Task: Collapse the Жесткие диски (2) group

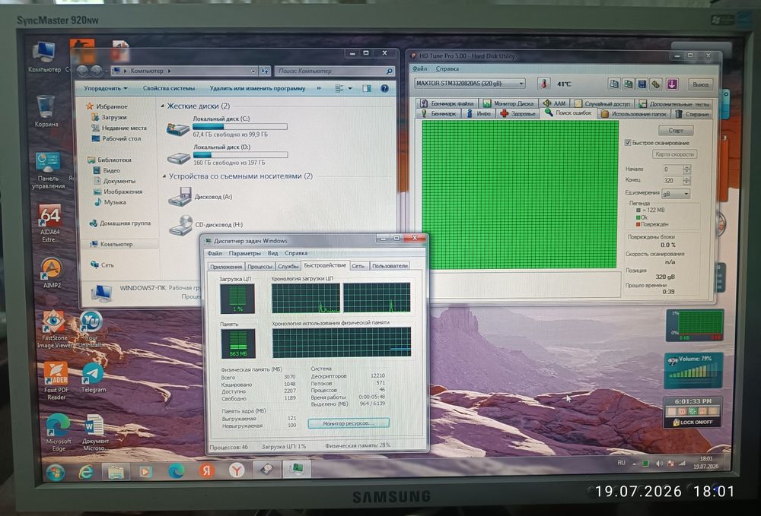Action: pos(163,106)
